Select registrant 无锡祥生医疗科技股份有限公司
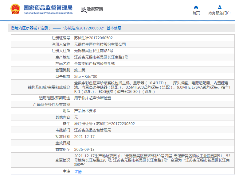The width and height of the screenshot is (235, 179). coord(100,44)
